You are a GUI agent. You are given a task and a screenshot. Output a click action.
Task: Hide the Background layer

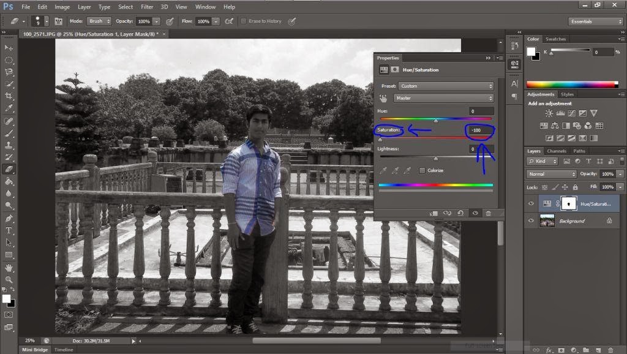click(x=531, y=221)
